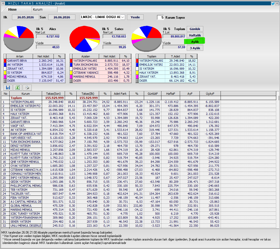
Task: Click the red swatch beside GARANTI BBVA
Action: 5,61
